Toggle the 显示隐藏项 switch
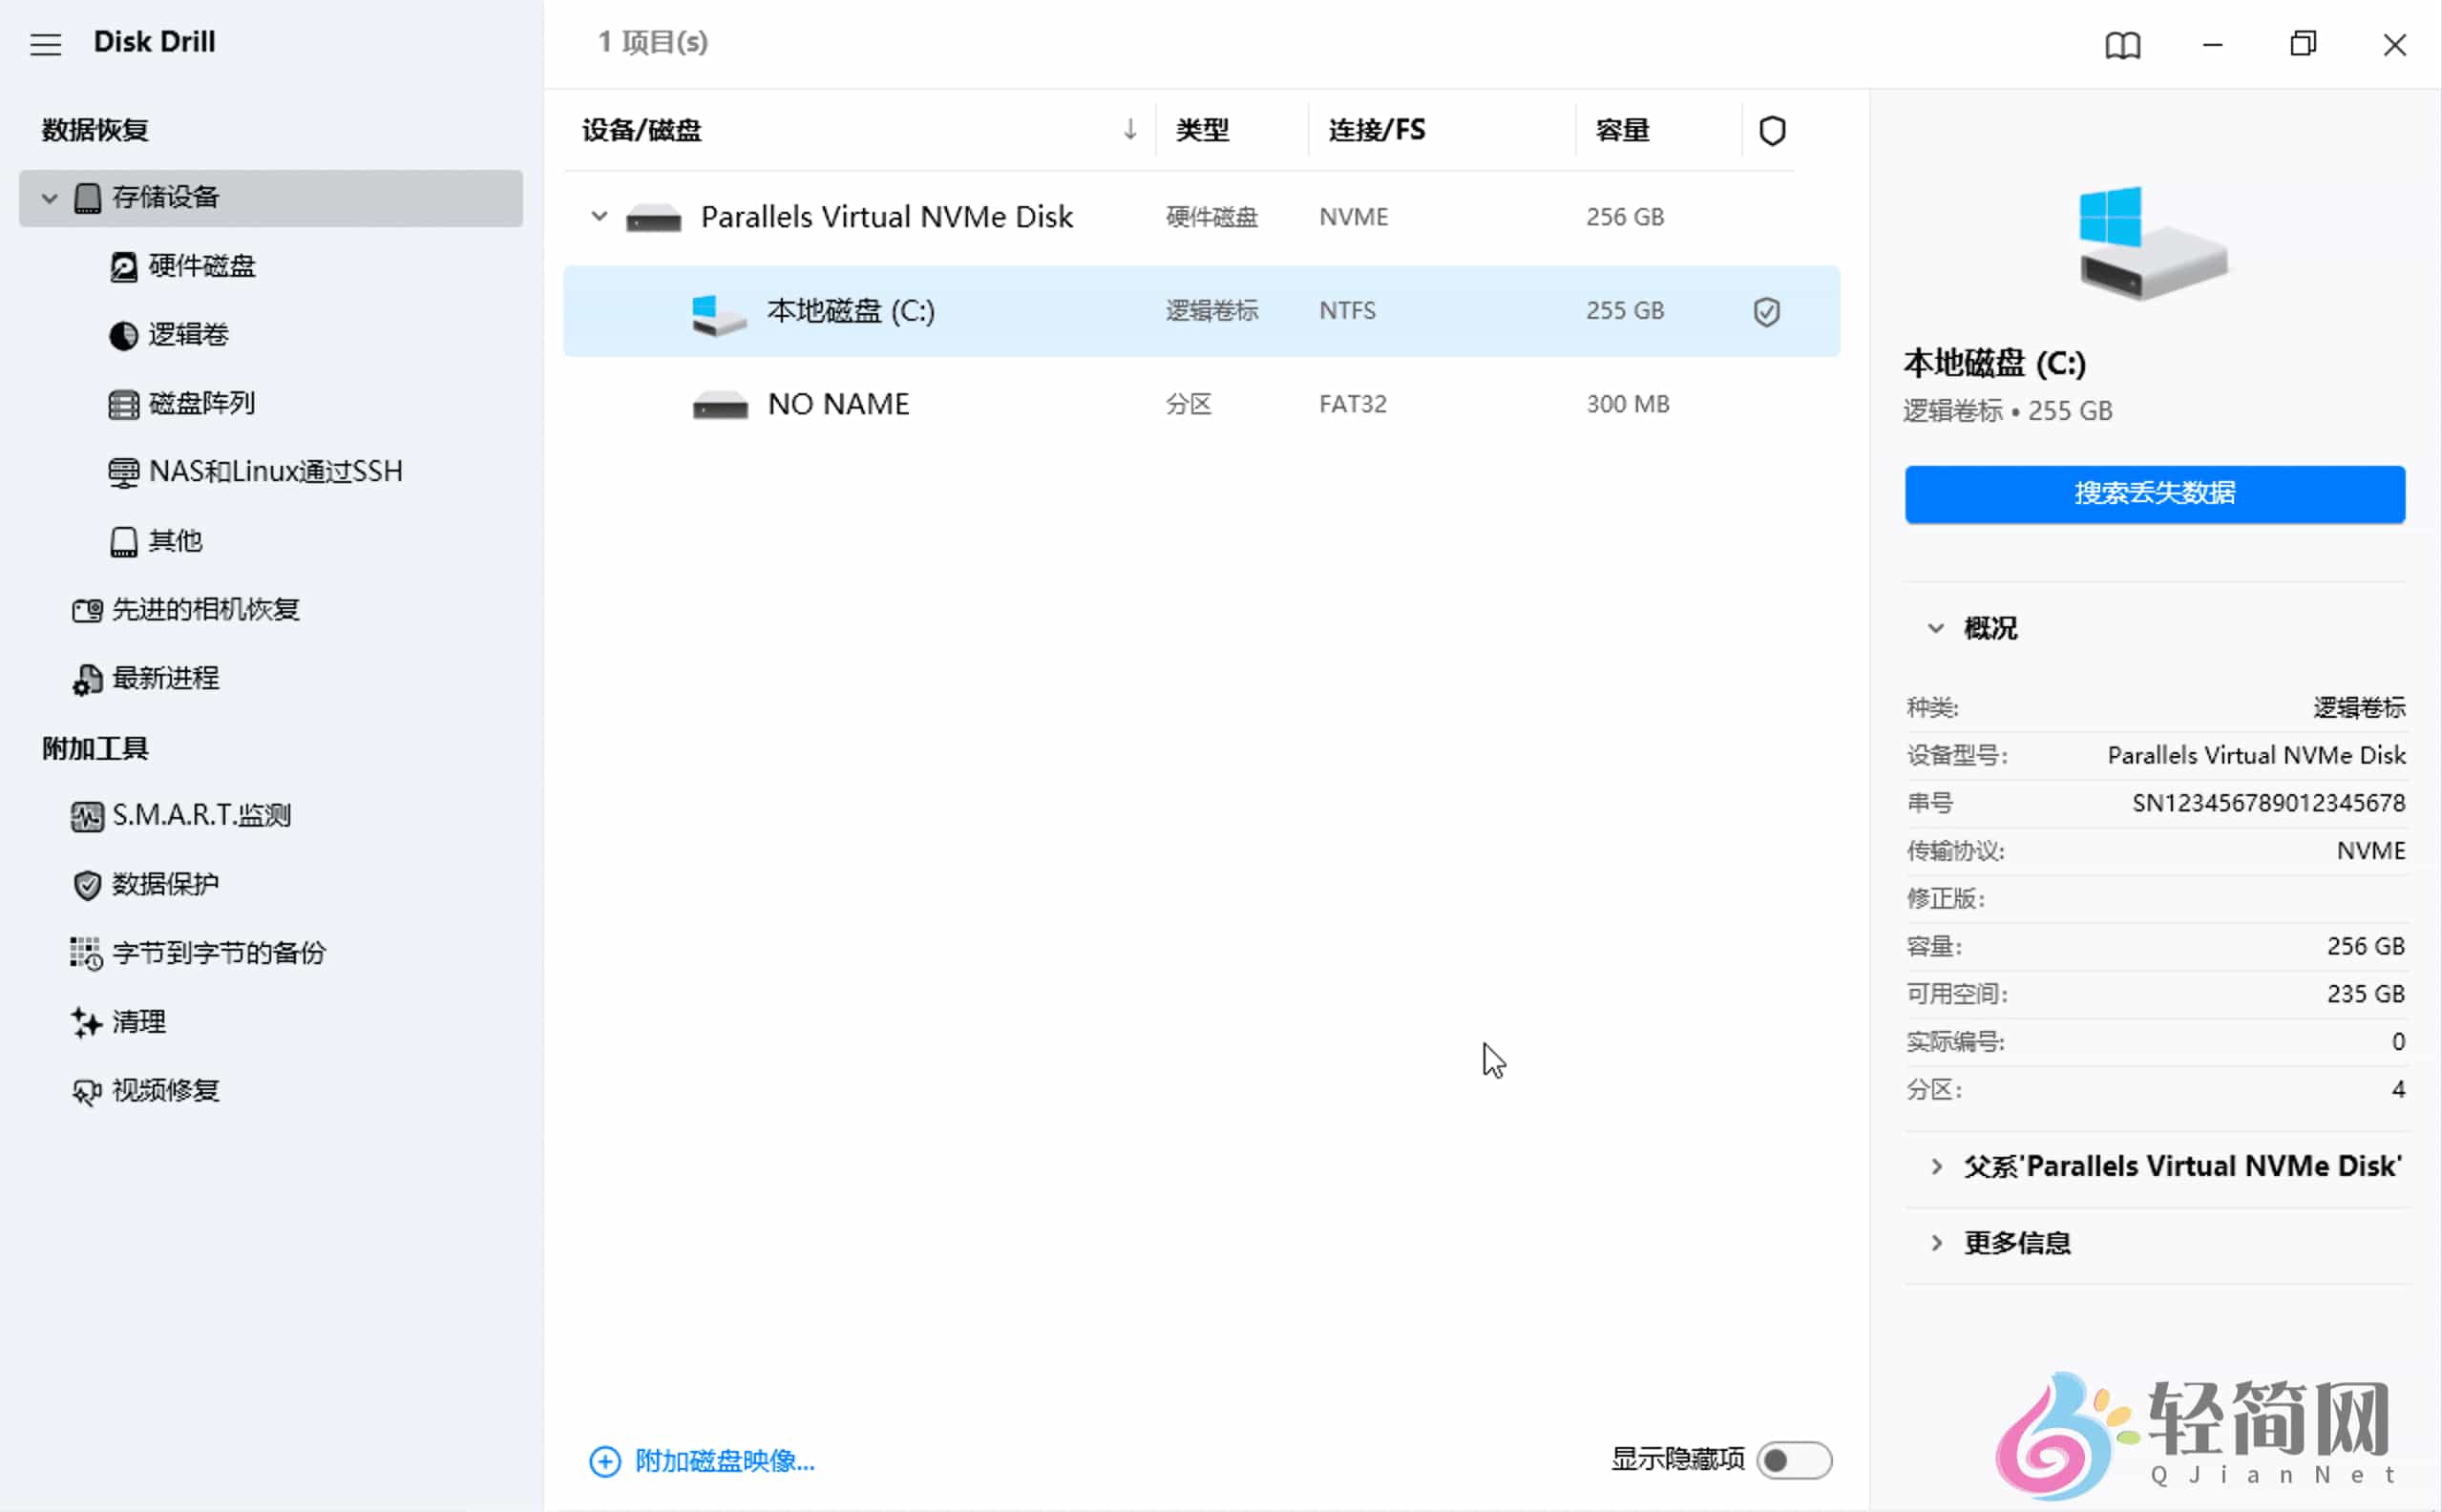Image resolution: width=2442 pixels, height=1512 pixels. click(x=1793, y=1460)
